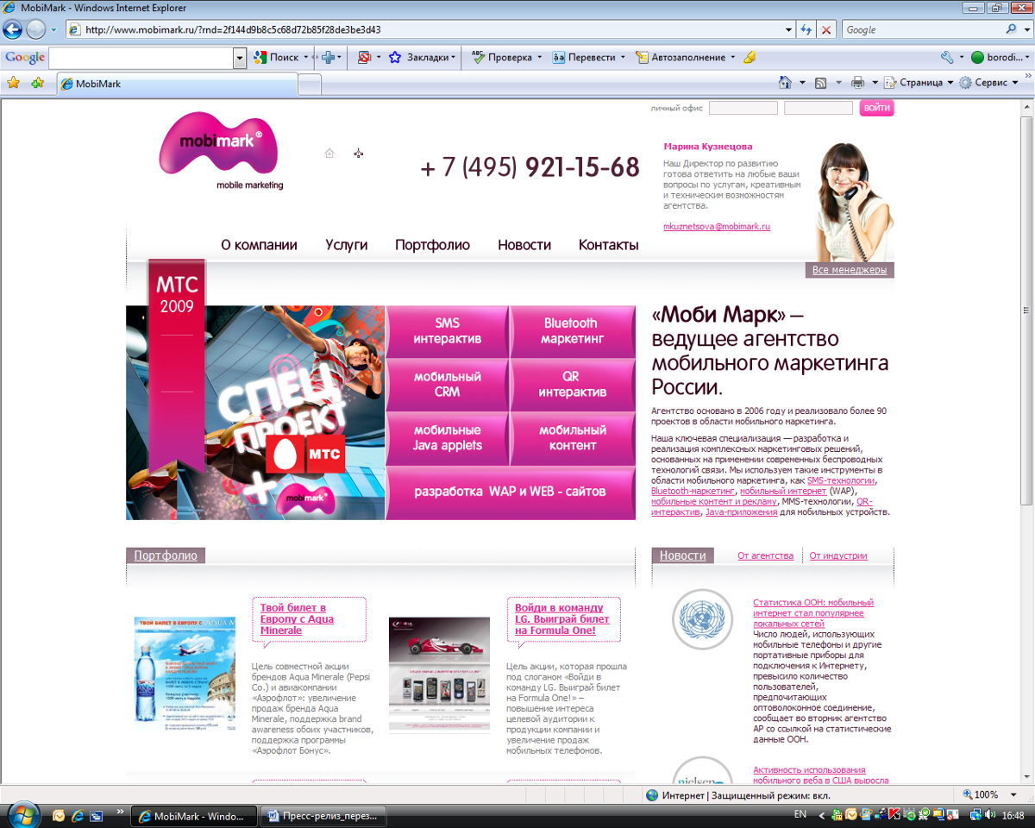This screenshot has height=828, width=1035.
Task: Open the Портфолио navigation menu item
Action: coord(432,245)
